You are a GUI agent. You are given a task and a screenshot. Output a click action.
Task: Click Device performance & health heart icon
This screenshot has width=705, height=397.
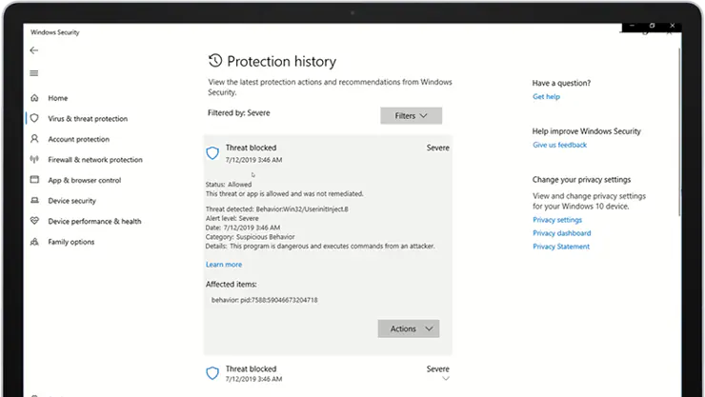click(34, 221)
